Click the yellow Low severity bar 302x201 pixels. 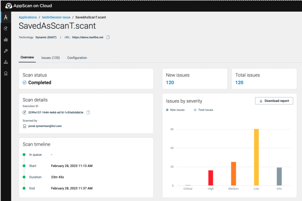click(x=256, y=157)
